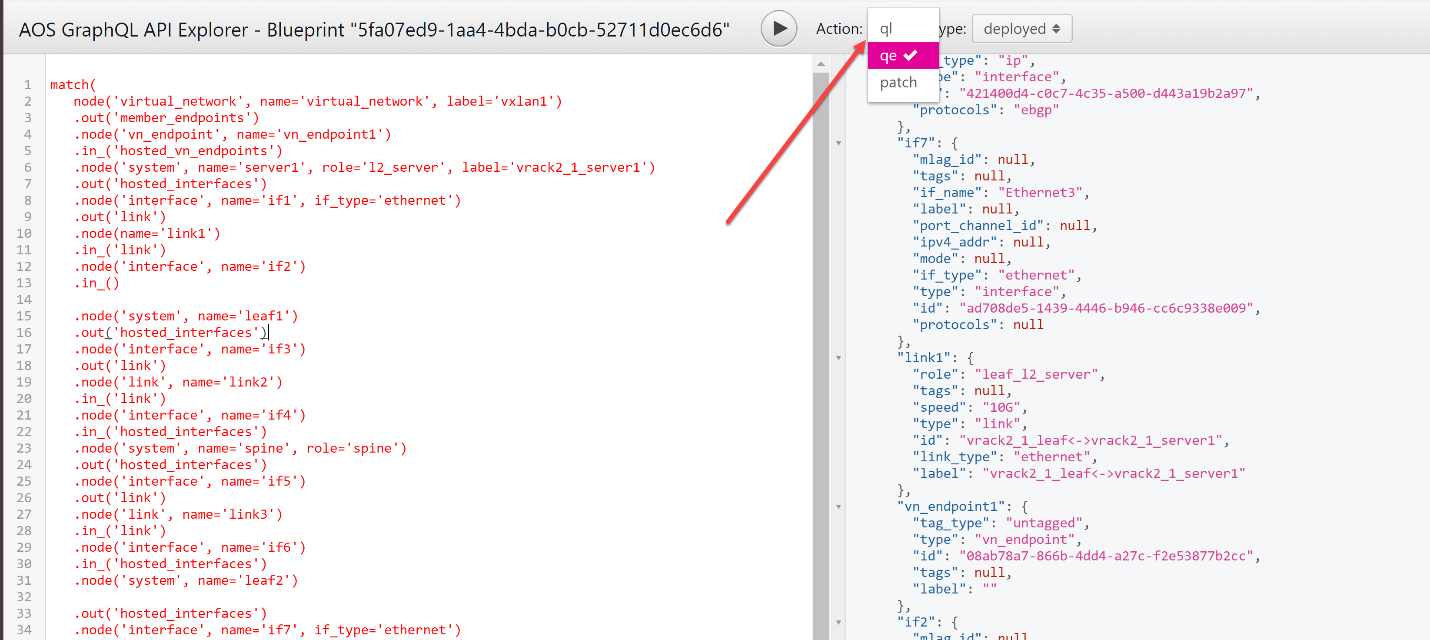Place cursor after hosted_interfaces on line 16

pyautogui.click(x=269, y=333)
